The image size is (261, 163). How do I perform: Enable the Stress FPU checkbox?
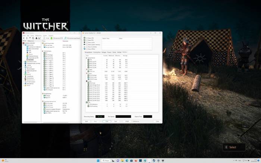pyautogui.click(x=87, y=40)
